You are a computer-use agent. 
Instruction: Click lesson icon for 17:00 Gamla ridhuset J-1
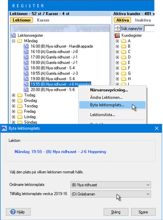(x=26, y=57)
